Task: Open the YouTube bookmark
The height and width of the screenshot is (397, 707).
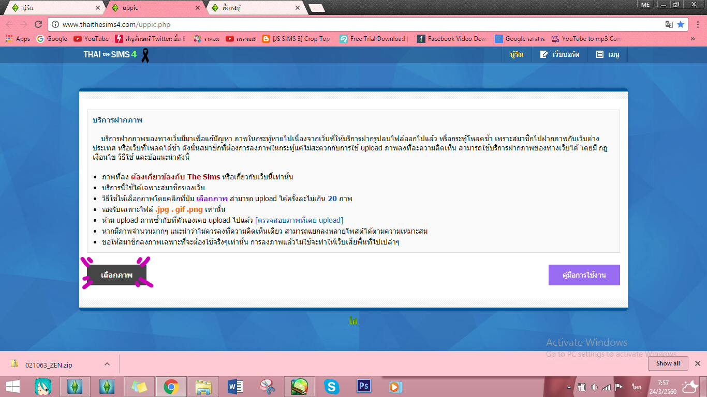Action: (91, 39)
